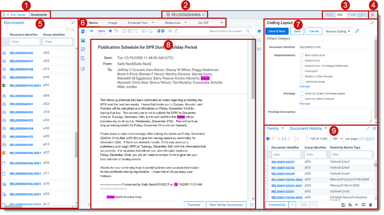Image resolution: width=384 pixels, height=215 pixels.
Task: Open the add-notes document sidebar icon
Action: (83, 58)
